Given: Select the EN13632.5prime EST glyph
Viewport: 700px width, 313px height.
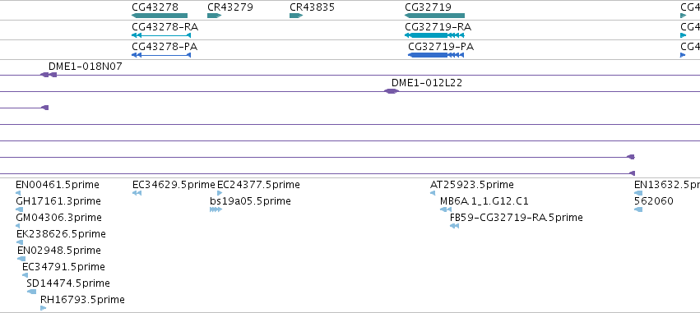Looking at the screenshot, I should [x=638, y=193].
